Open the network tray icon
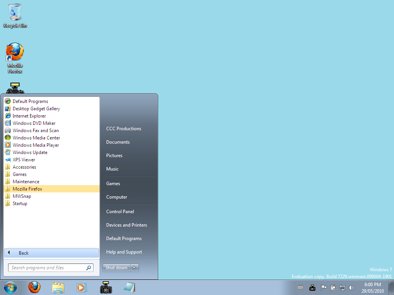Image resolution: width=394 pixels, height=295 pixels. [x=342, y=287]
